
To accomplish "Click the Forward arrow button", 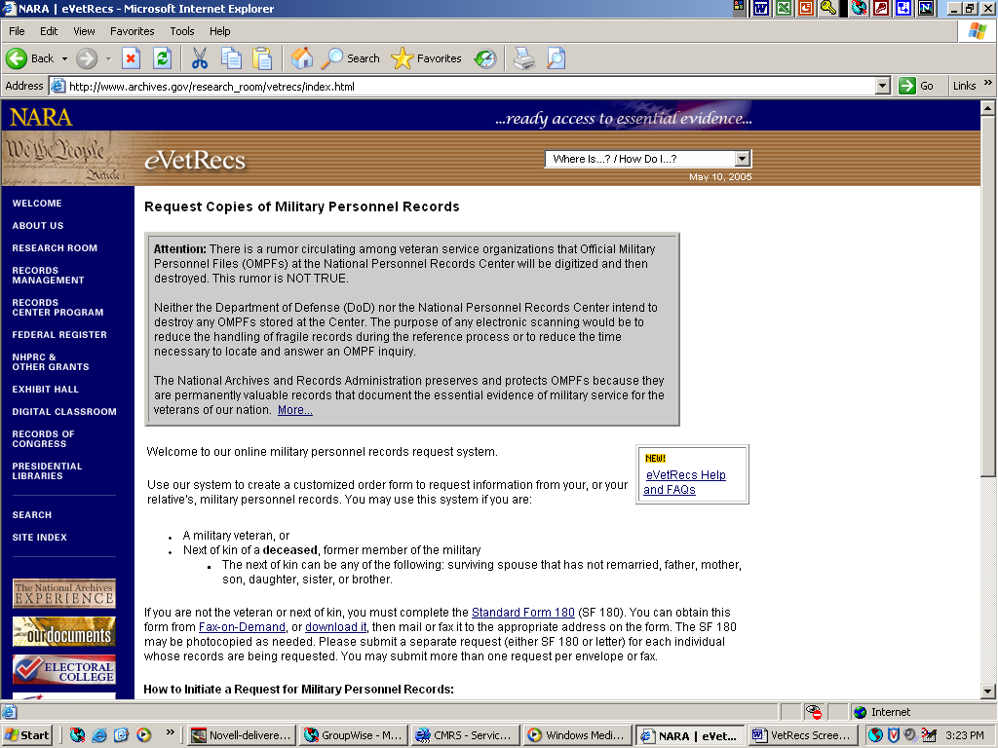I will (87, 58).
